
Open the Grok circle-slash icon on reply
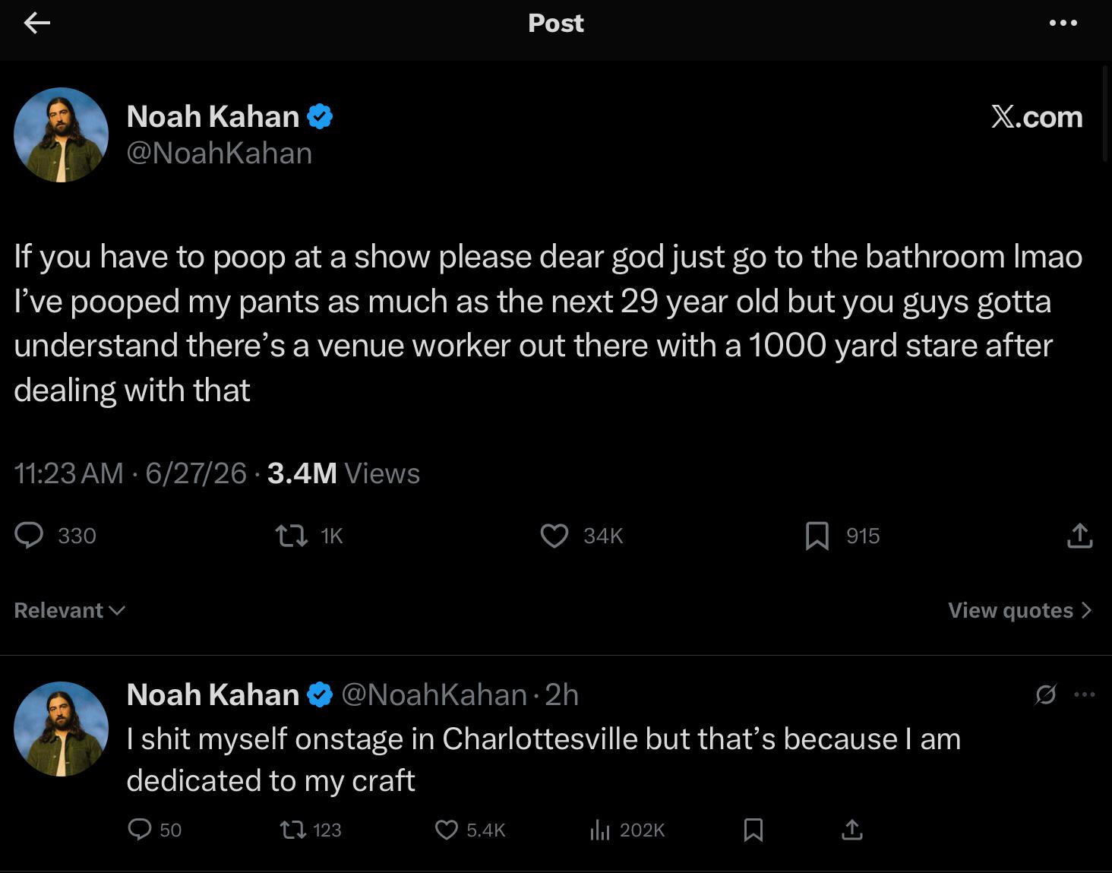[x=1045, y=694]
